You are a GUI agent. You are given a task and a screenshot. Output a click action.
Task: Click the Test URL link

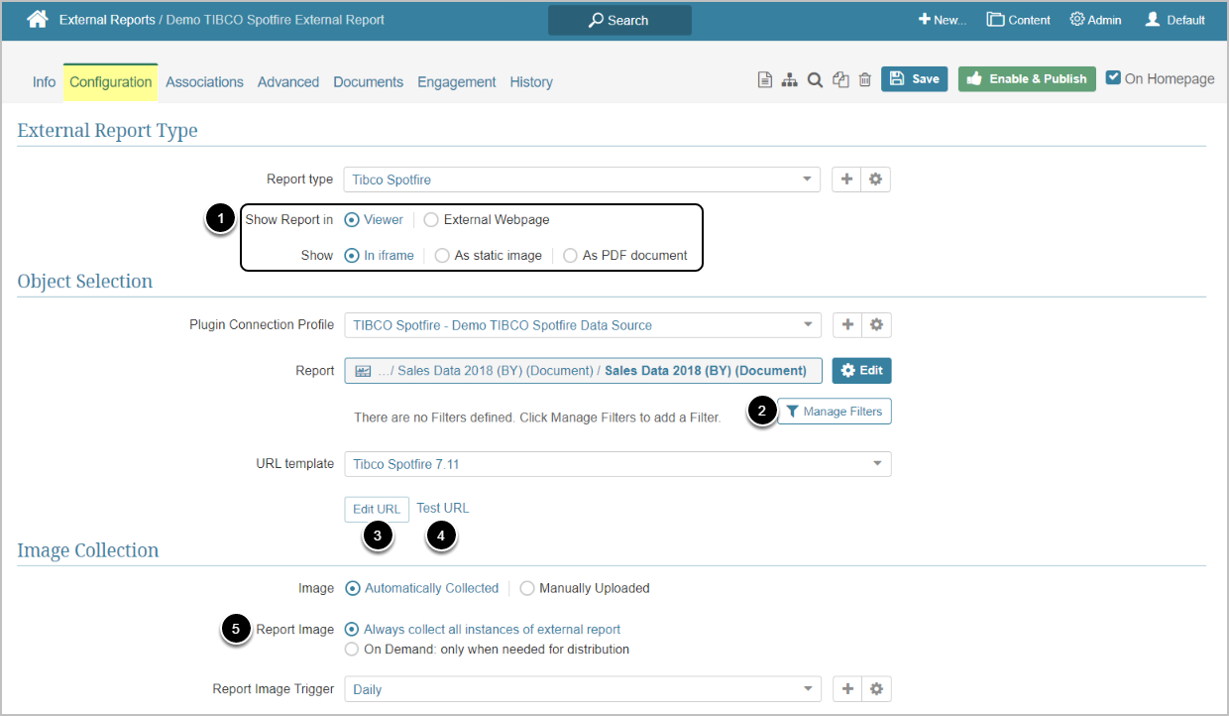coord(442,508)
